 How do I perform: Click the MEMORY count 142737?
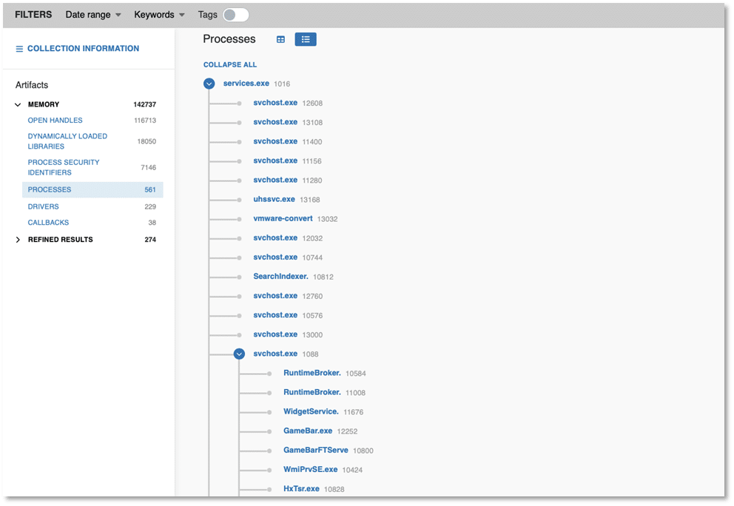pyautogui.click(x=144, y=104)
